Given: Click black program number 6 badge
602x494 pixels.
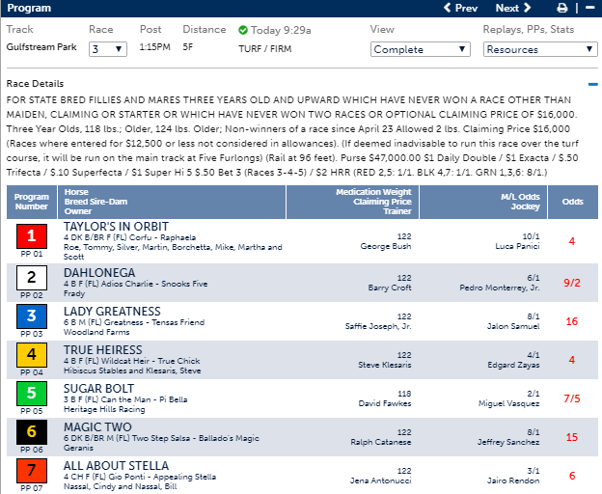Looking at the screenshot, I should coord(31,432).
